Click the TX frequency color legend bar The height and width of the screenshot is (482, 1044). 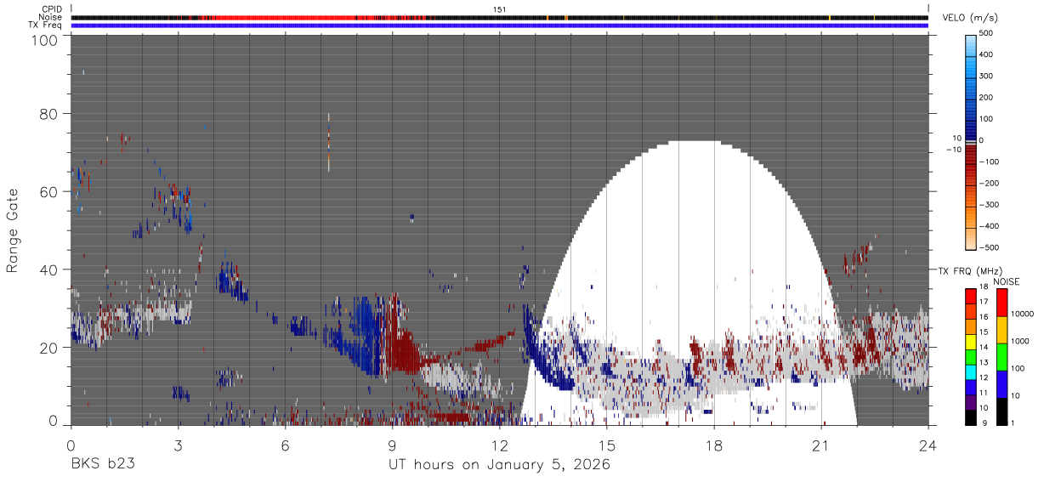pyautogui.click(x=971, y=357)
